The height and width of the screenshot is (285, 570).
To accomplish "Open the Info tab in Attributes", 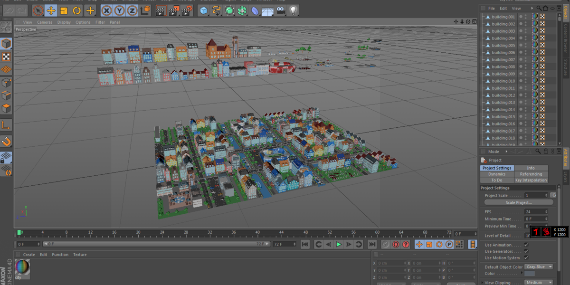I will tap(531, 168).
